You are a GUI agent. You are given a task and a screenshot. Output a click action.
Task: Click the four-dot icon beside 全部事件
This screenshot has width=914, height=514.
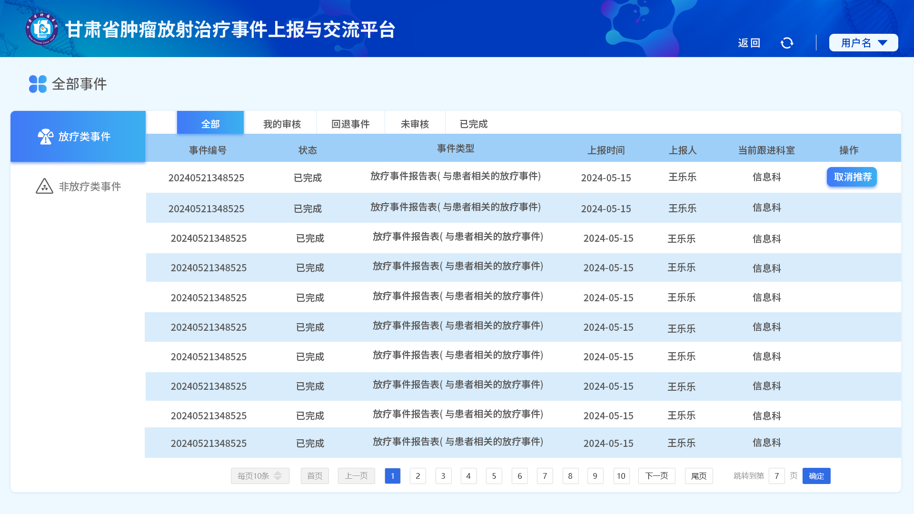38,84
